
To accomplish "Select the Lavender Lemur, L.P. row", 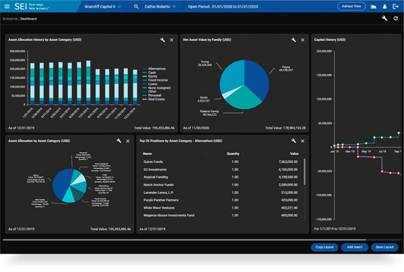I will (x=221, y=193).
